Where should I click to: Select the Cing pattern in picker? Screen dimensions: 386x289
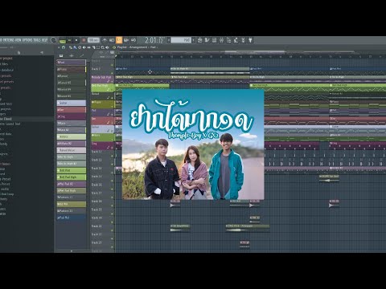click(72, 116)
